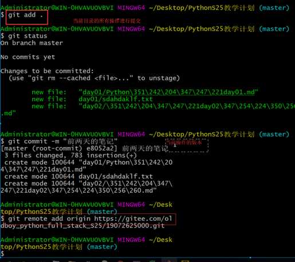This screenshot has height=262, width=295.
Task: Click the prompt line directly above "git status"
Action: coord(145,29)
